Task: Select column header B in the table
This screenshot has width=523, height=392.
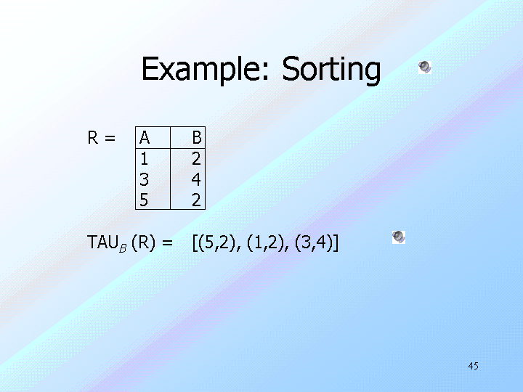Action: (196, 136)
